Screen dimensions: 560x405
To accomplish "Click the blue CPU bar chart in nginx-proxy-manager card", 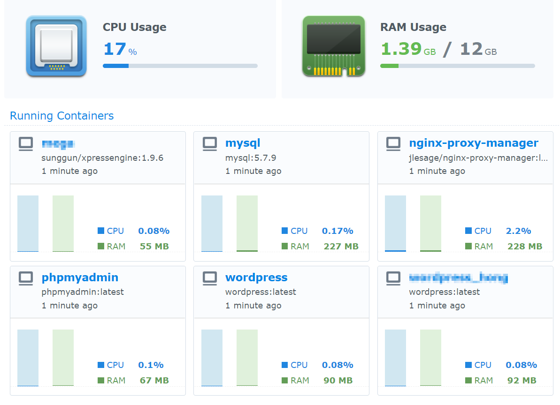I will point(395,224).
